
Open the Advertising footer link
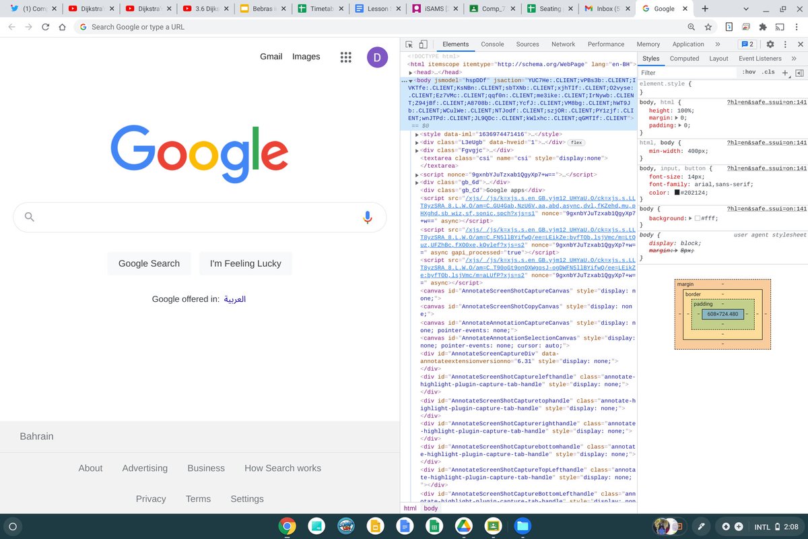click(145, 468)
